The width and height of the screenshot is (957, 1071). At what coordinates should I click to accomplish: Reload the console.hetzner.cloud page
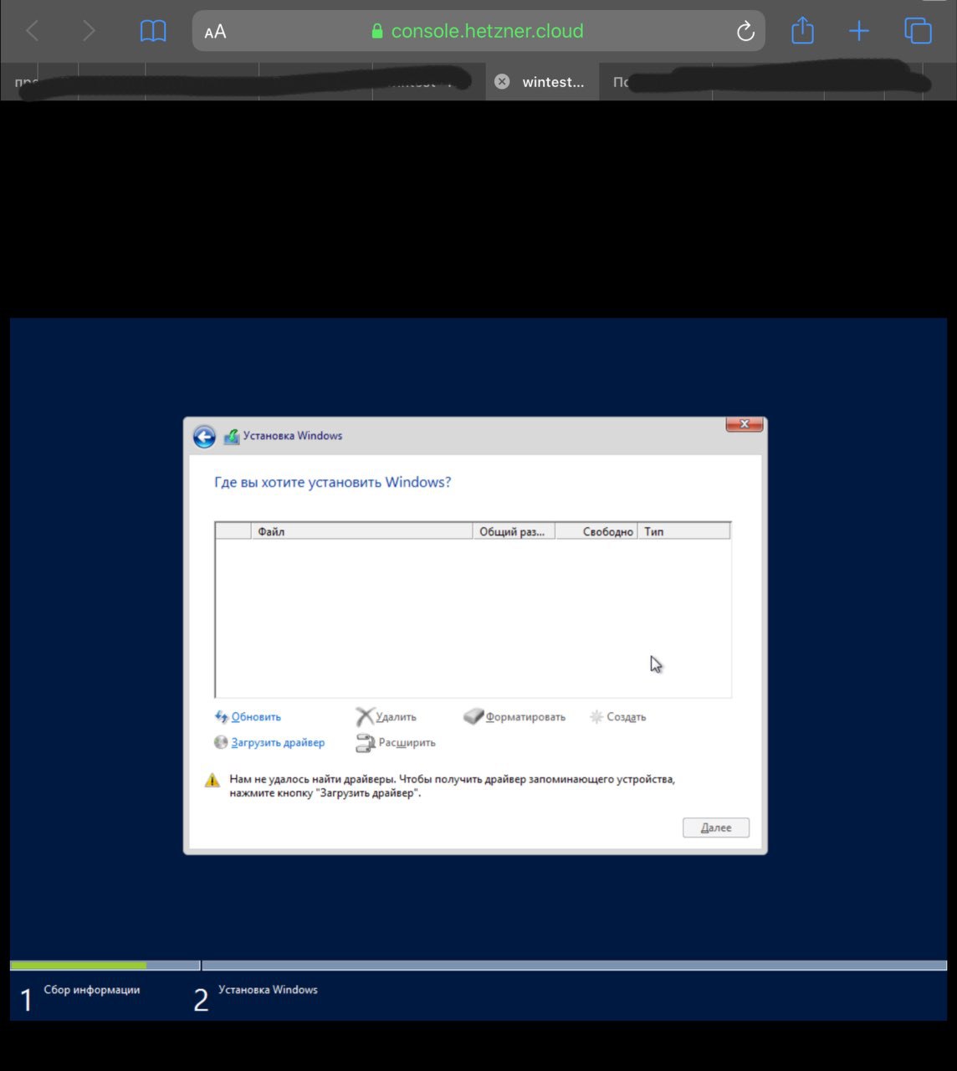tap(745, 32)
